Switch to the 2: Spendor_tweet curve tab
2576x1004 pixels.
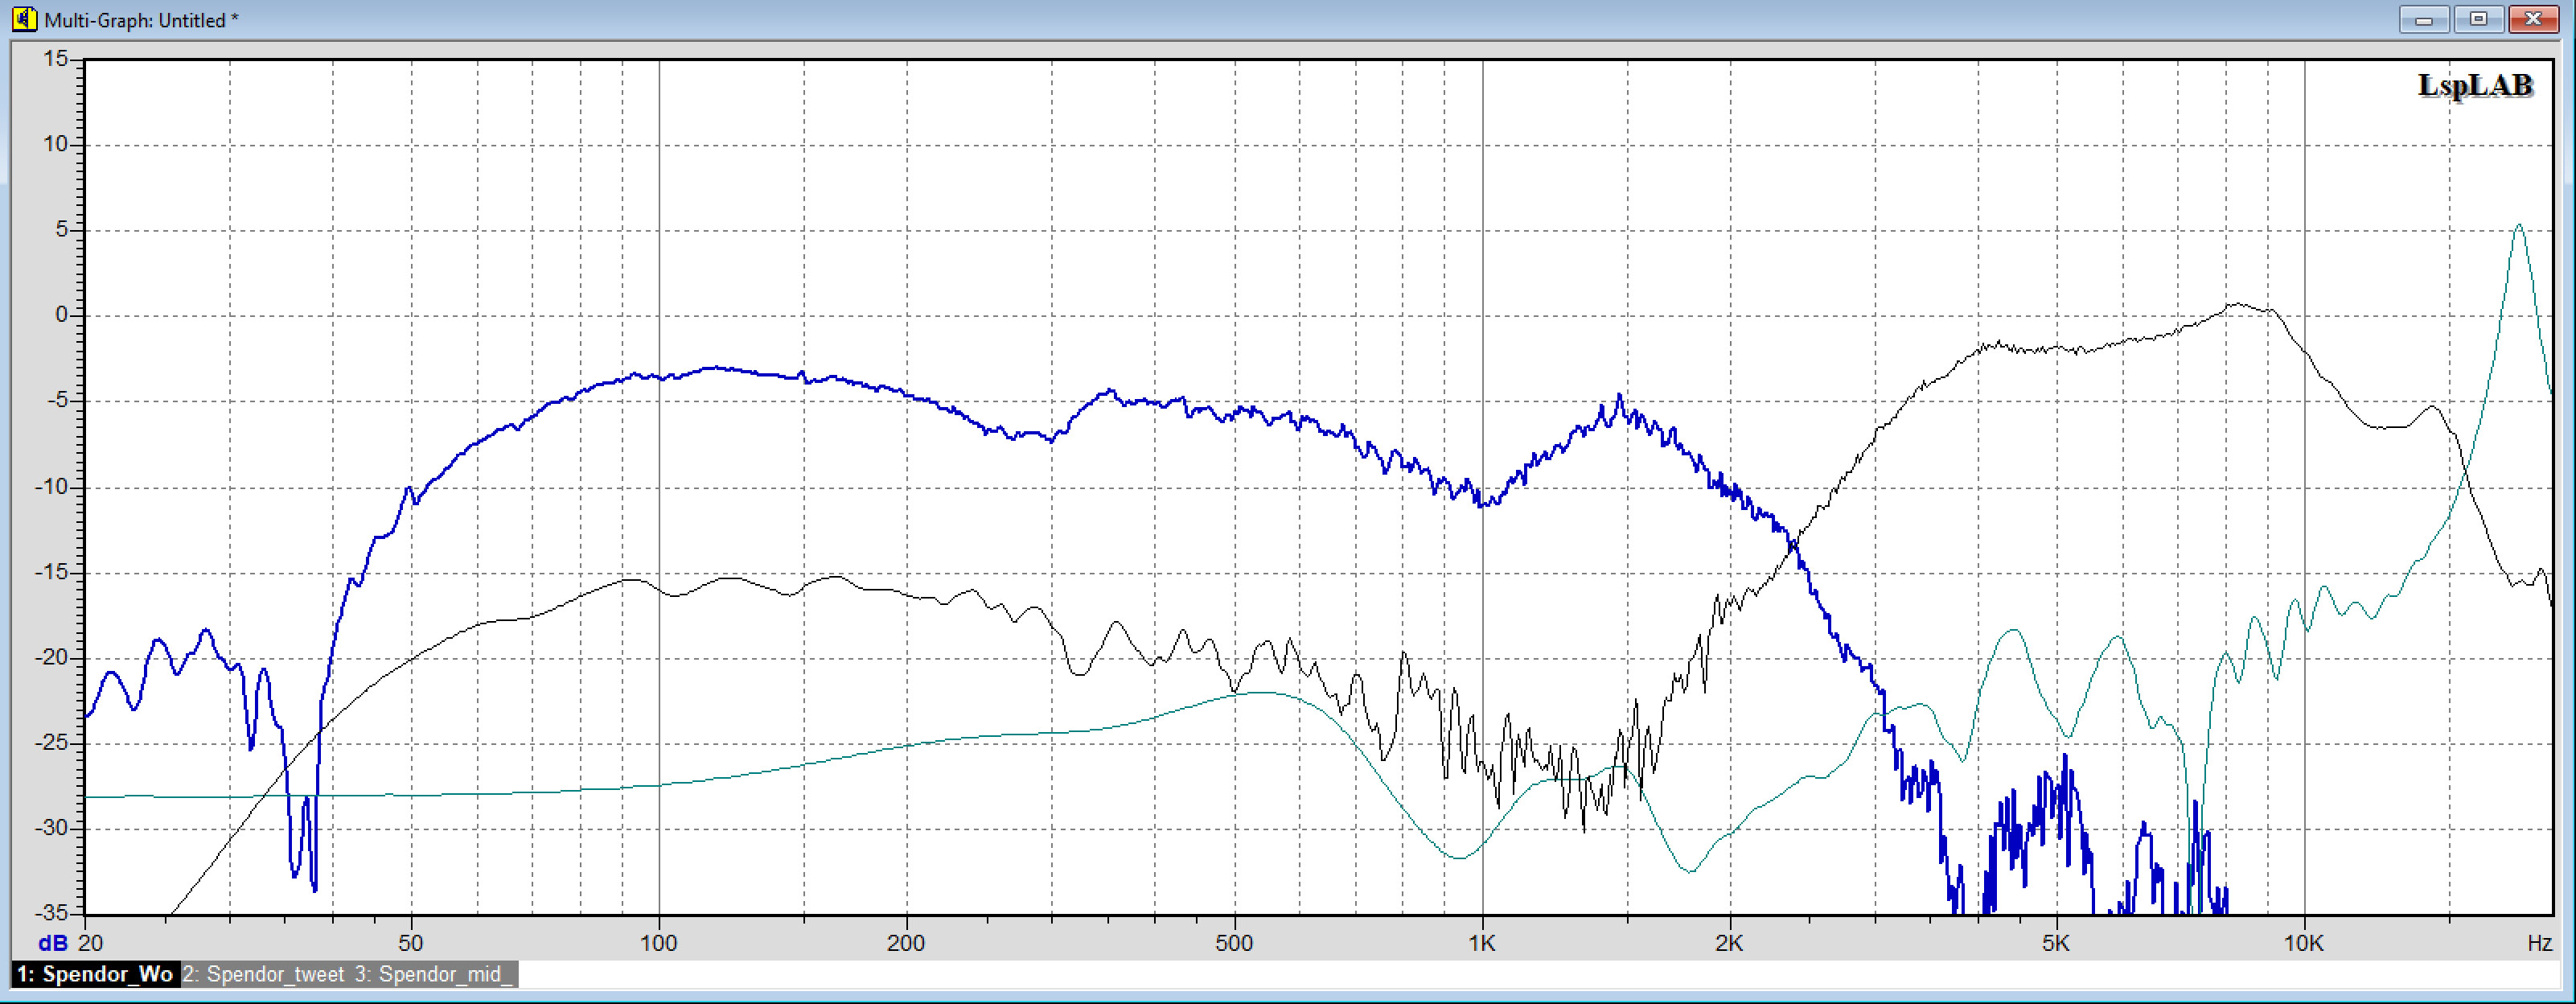coord(263,974)
